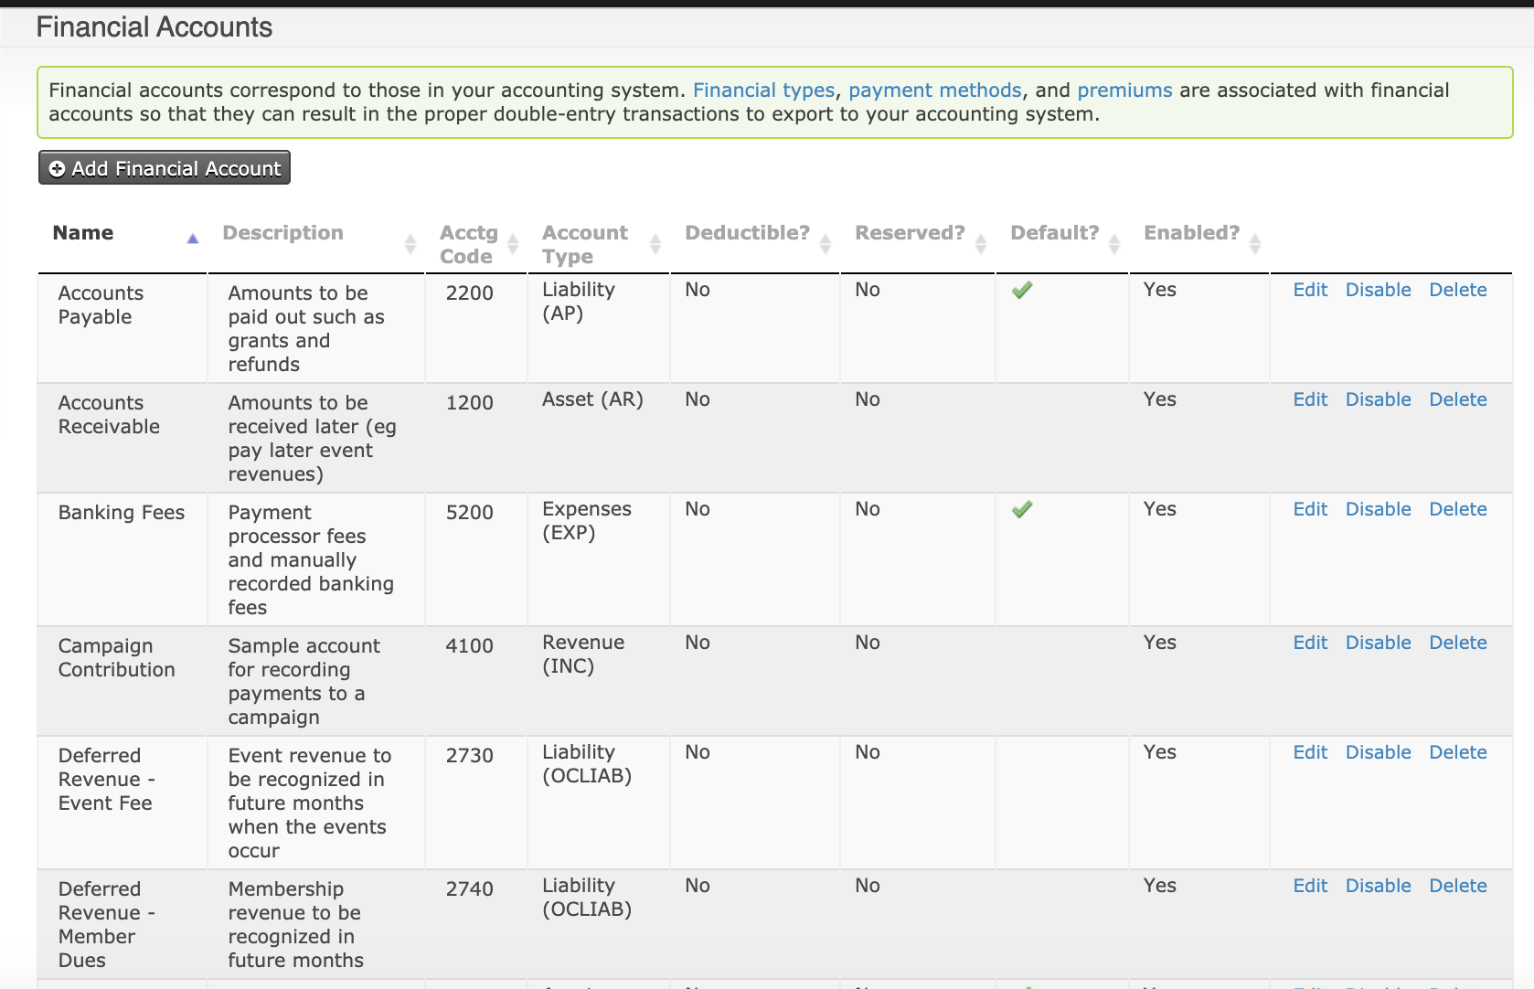Sort the table by the Description column
This screenshot has width=1534, height=989.
(x=410, y=243)
